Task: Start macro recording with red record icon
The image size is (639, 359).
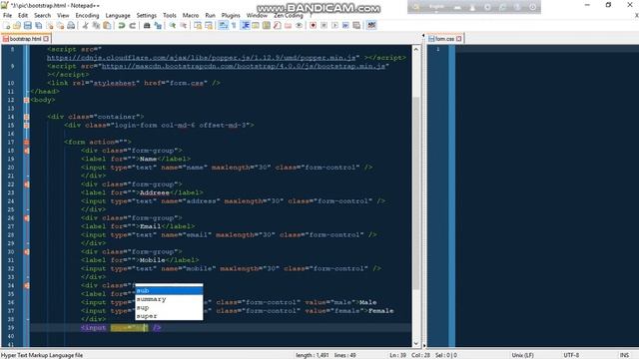Action: (313, 25)
